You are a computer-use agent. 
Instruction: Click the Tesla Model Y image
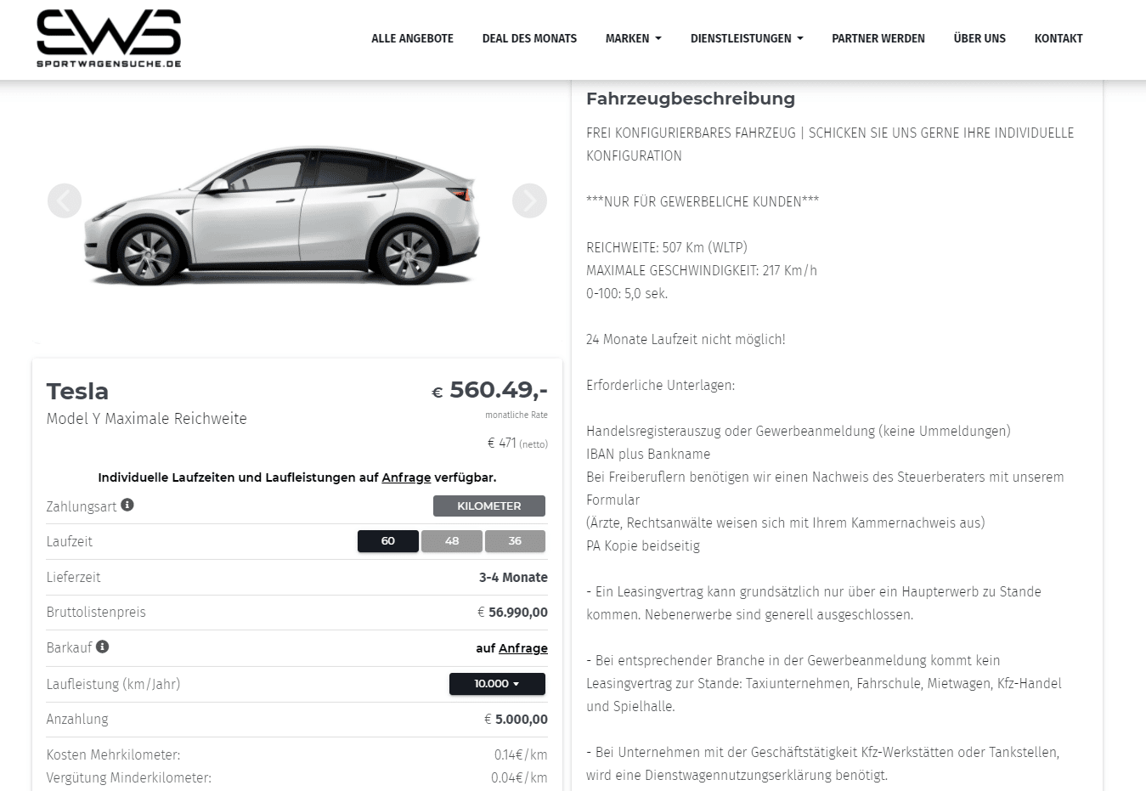pyautogui.click(x=282, y=215)
